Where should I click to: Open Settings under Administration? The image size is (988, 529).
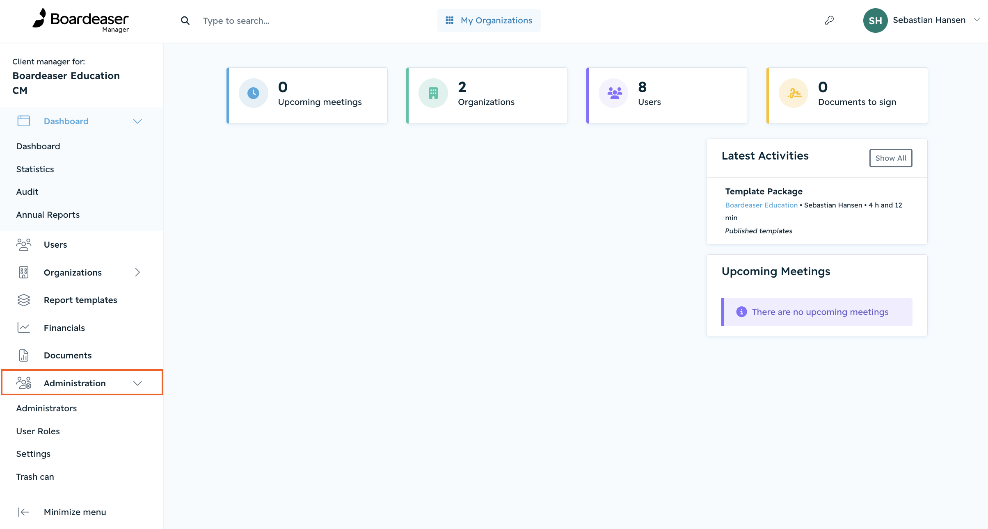click(x=33, y=454)
